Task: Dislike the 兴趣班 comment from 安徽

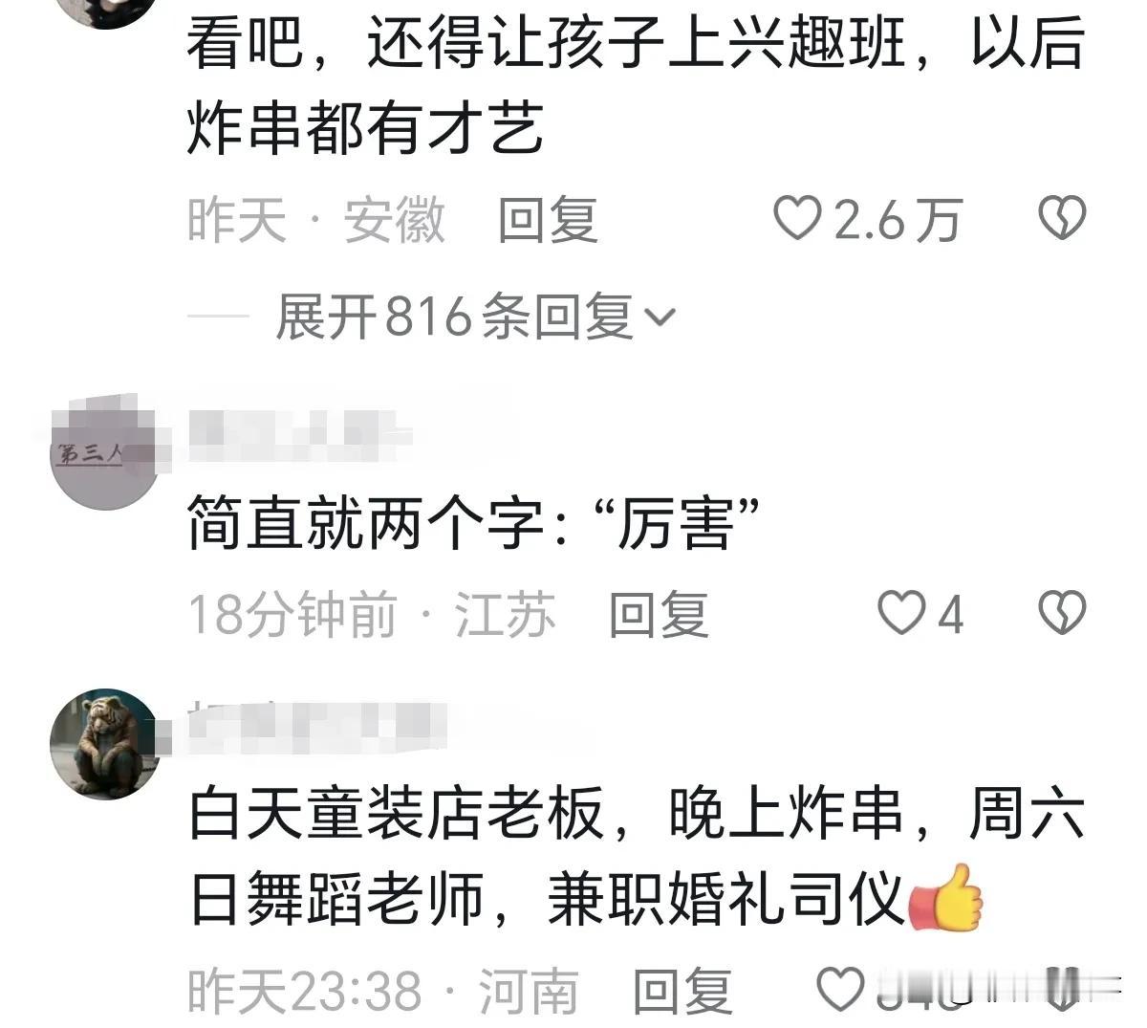Action: pyautogui.click(x=1062, y=220)
